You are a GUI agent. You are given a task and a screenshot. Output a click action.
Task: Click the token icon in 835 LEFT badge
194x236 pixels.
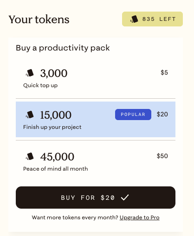(x=134, y=19)
